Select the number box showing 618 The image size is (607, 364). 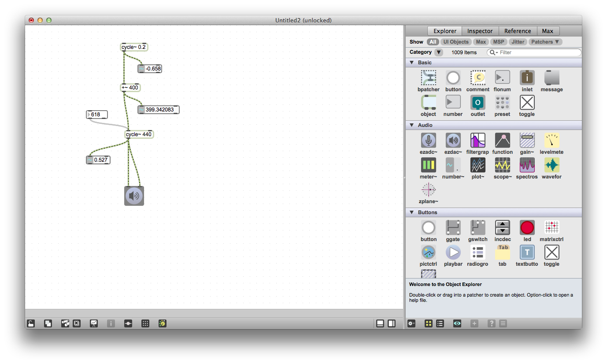(x=97, y=115)
